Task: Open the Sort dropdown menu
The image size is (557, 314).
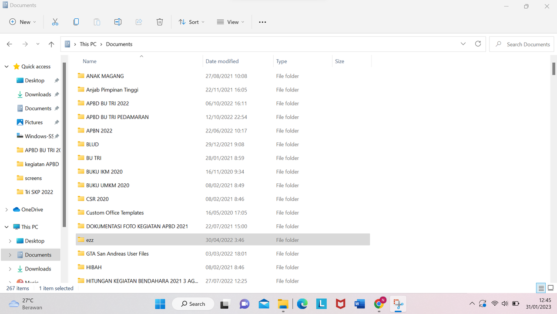Action: point(191,22)
